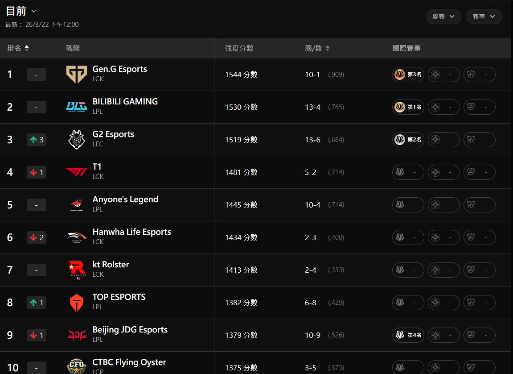Click G2 Esports' 第2名 badge

(x=408, y=140)
